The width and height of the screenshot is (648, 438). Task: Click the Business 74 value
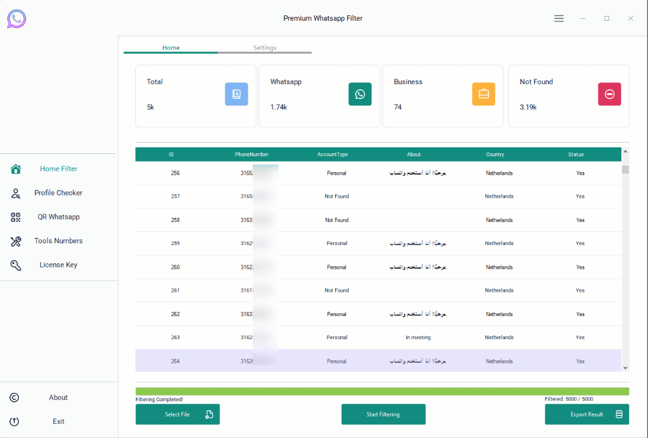coord(397,107)
